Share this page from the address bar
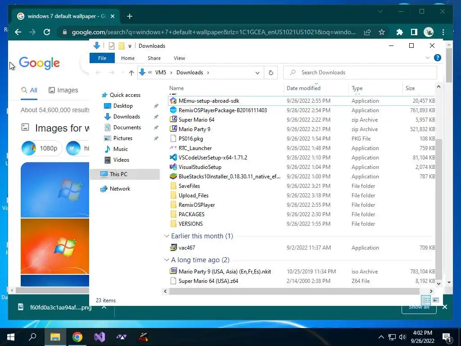 pos(367,32)
